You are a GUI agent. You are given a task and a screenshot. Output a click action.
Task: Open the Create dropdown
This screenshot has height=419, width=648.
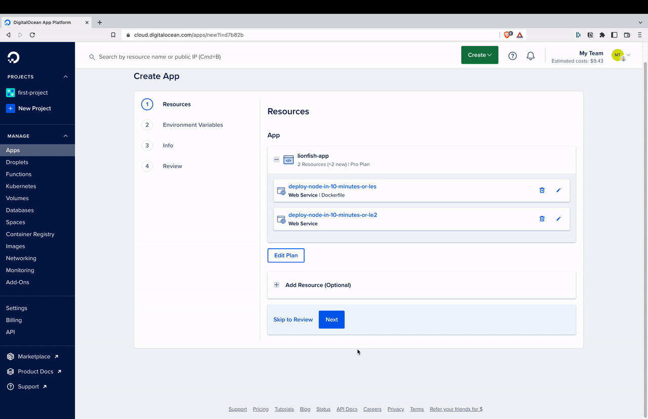(479, 55)
